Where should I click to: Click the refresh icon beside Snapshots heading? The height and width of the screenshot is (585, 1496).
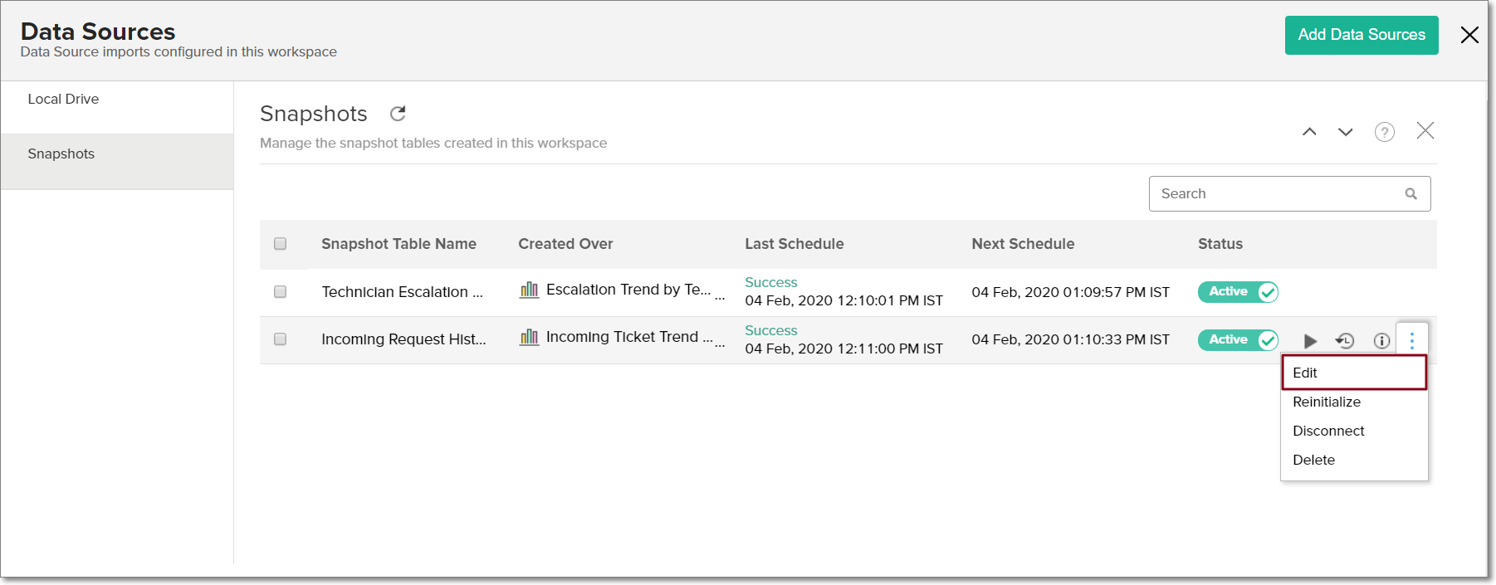click(x=398, y=114)
